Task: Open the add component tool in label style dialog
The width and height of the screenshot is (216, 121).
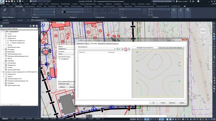Action: (118, 49)
